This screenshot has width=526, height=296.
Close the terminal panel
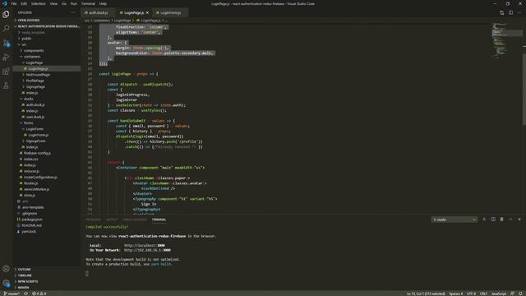coord(519,220)
